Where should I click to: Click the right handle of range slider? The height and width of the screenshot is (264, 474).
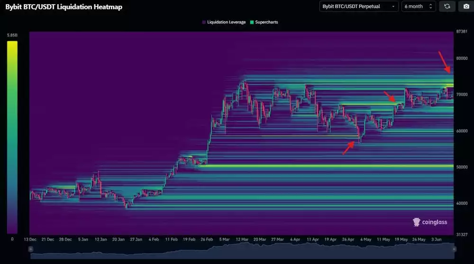click(x=454, y=249)
